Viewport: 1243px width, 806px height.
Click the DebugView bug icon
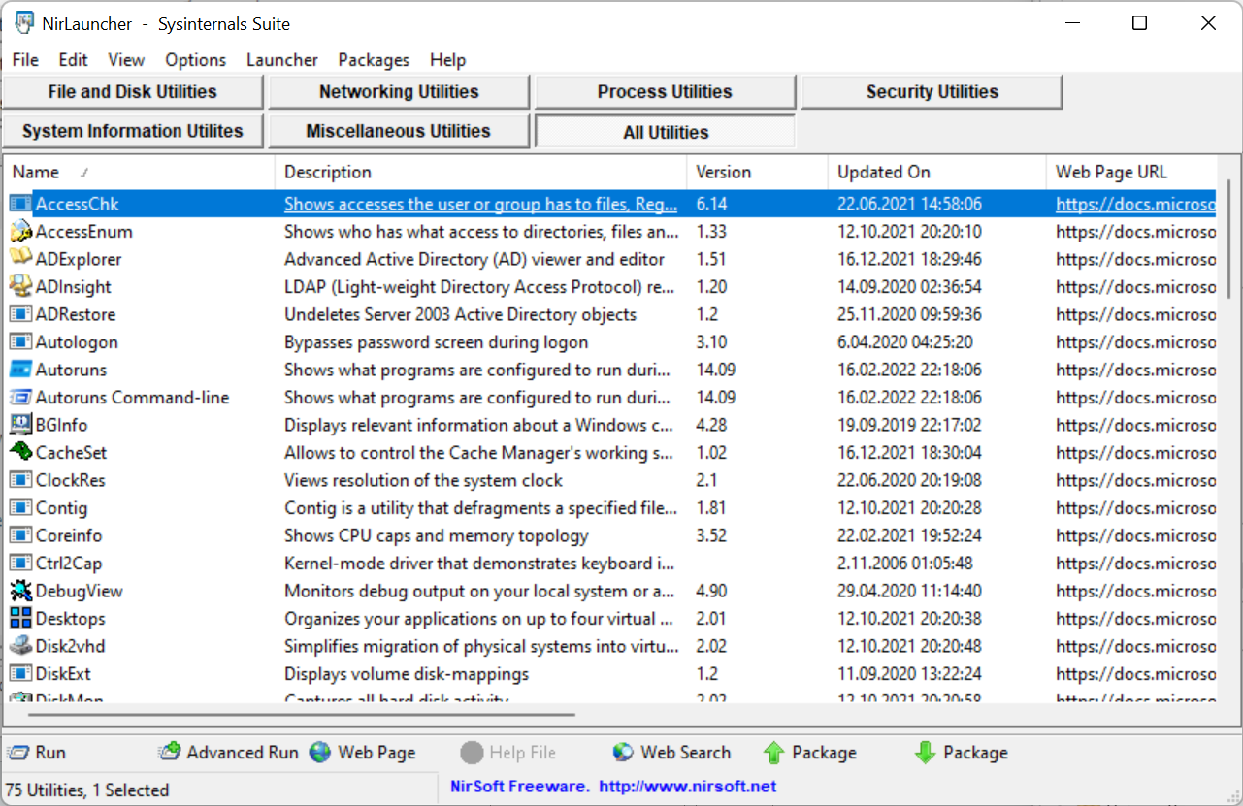pos(20,591)
